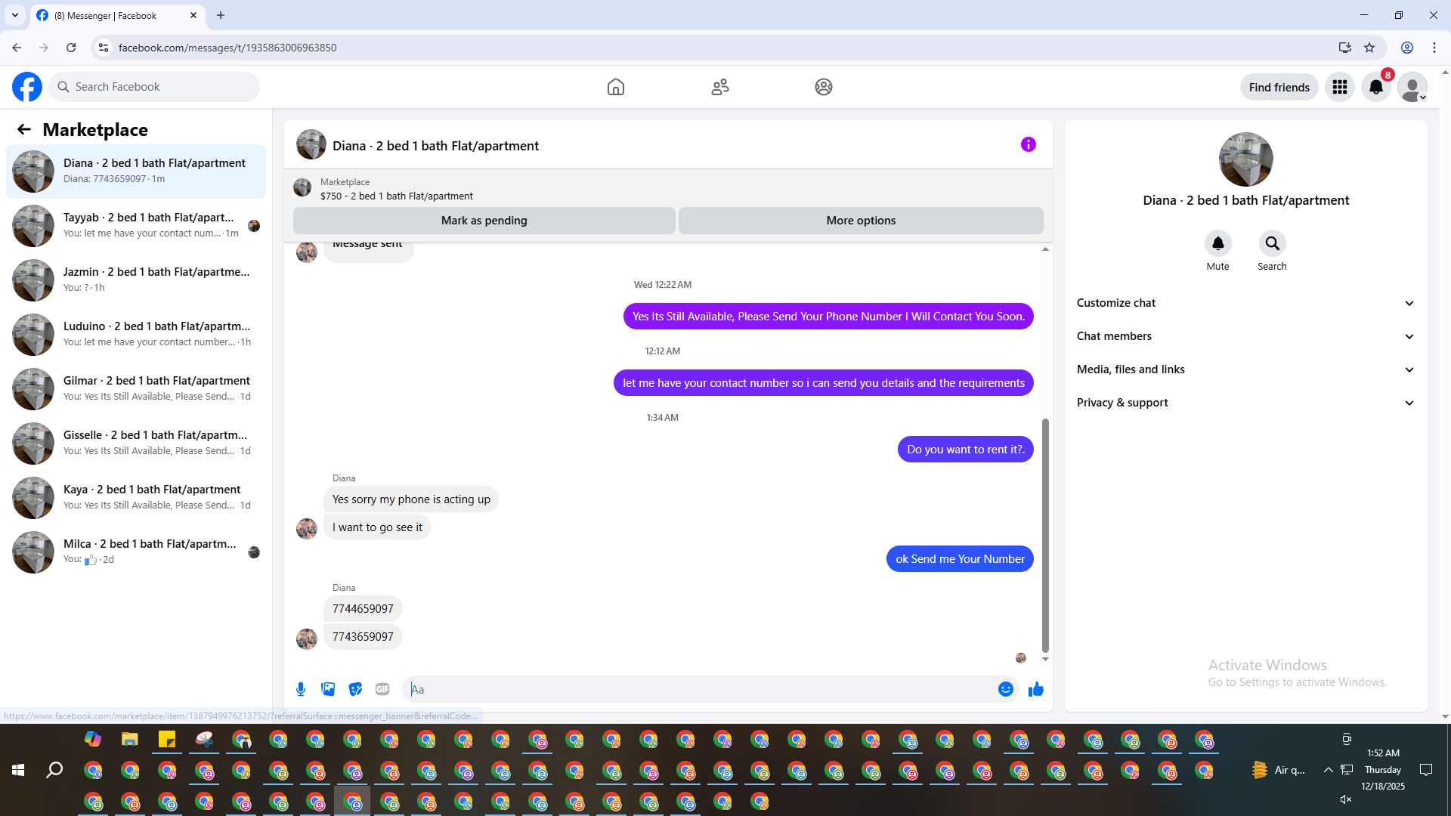Expand Media, files and links section
Viewport: 1451px width, 816px height.
pos(1245,369)
